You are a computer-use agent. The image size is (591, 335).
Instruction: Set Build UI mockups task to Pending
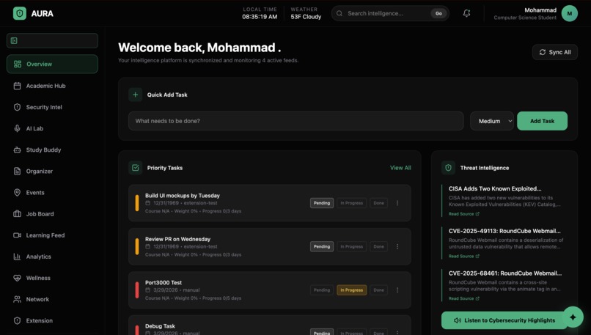[321, 203]
